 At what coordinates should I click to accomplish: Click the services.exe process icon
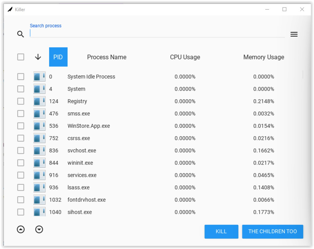point(39,175)
